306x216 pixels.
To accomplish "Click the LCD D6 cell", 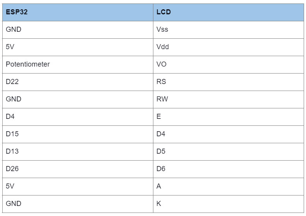I will pos(228,169).
